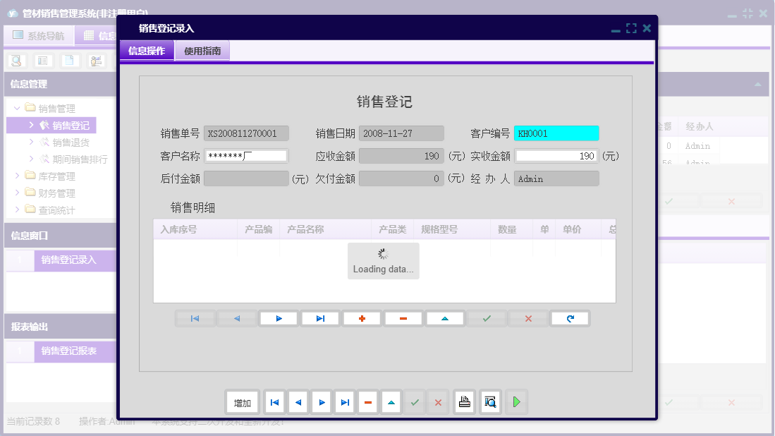This screenshot has height=436, width=775.
Task: Click the green run arrow icon
Action: tap(515, 402)
